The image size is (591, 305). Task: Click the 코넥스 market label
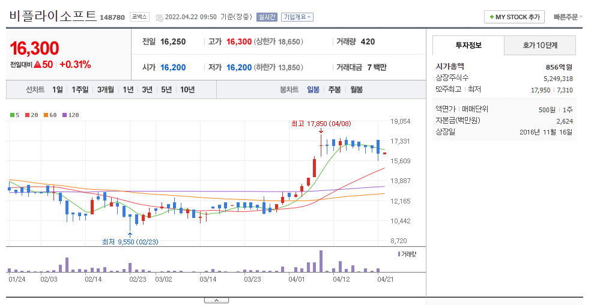pyautogui.click(x=139, y=17)
